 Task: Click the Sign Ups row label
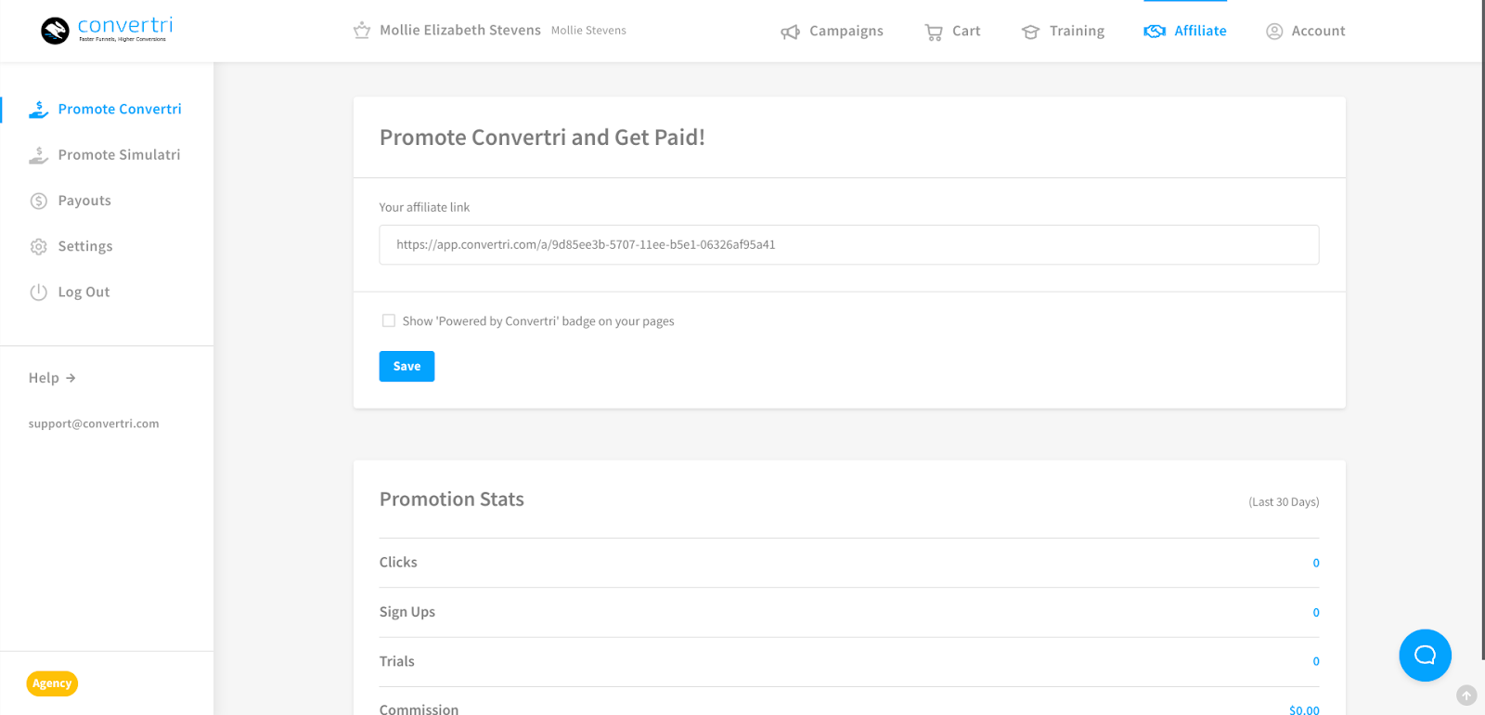[407, 611]
